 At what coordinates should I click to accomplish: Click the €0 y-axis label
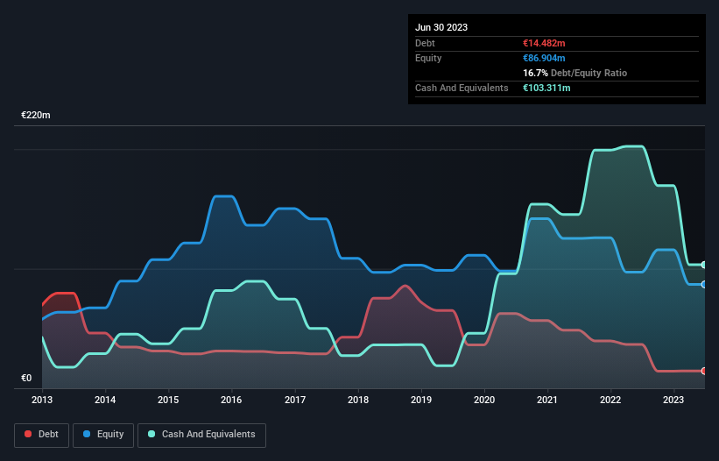(26, 378)
